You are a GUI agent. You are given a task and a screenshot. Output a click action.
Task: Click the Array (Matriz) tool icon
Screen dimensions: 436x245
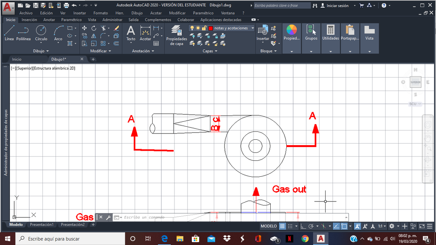(x=103, y=43)
